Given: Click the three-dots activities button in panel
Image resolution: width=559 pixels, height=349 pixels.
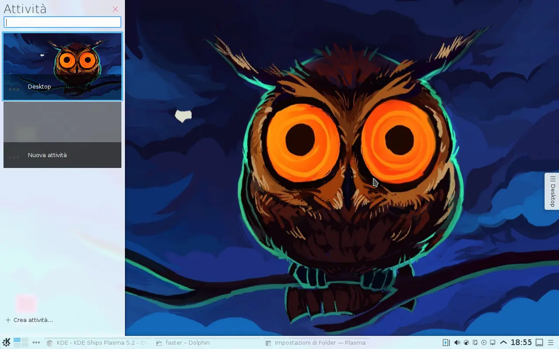Looking at the screenshot, I should click(x=36, y=342).
